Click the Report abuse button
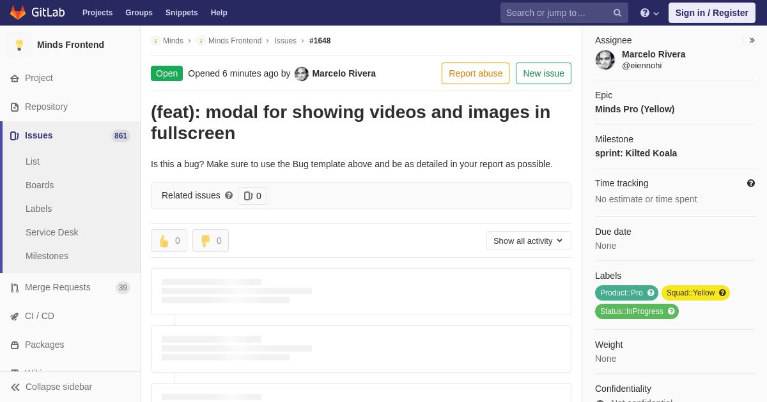 [476, 73]
